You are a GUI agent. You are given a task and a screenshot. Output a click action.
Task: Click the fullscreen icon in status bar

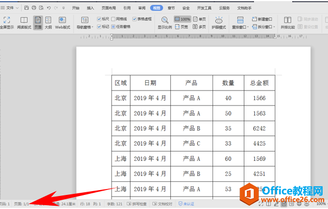click(x=261, y=204)
